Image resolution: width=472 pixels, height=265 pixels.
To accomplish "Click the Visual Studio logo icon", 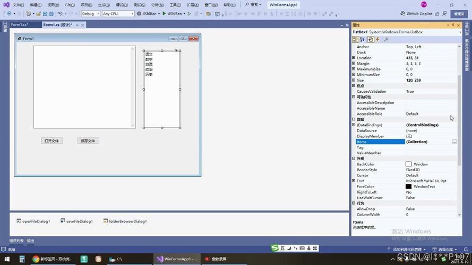I will pos(6,5).
